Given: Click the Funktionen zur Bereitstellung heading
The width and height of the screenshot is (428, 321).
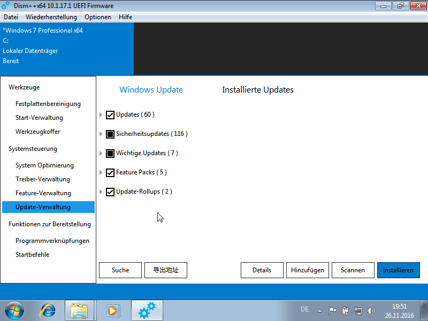Looking at the screenshot, I should (50, 224).
